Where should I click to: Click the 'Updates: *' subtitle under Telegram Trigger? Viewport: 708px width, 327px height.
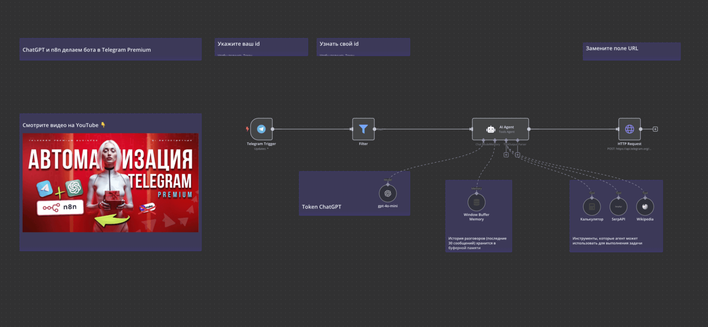tap(261, 149)
